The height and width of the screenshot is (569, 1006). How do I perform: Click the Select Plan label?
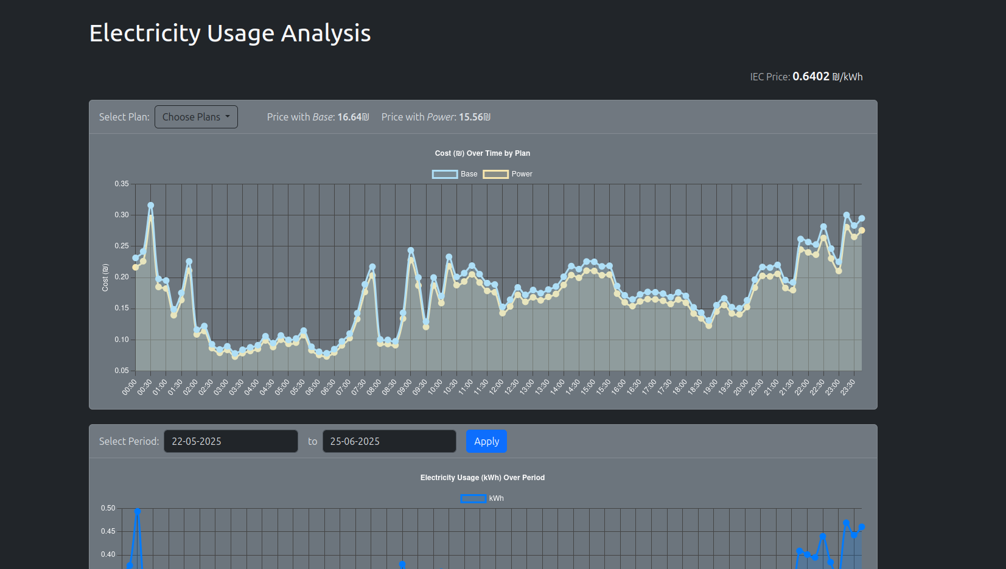point(124,117)
